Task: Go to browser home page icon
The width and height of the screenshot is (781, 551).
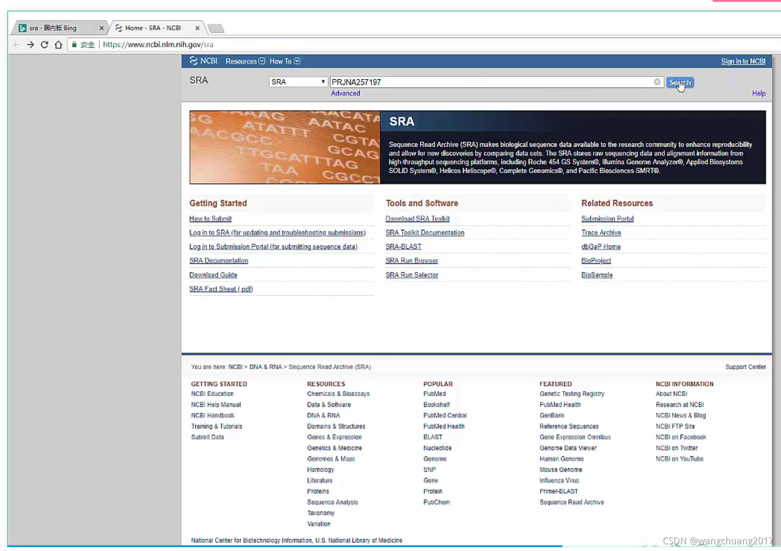Action: tap(58, 45)
